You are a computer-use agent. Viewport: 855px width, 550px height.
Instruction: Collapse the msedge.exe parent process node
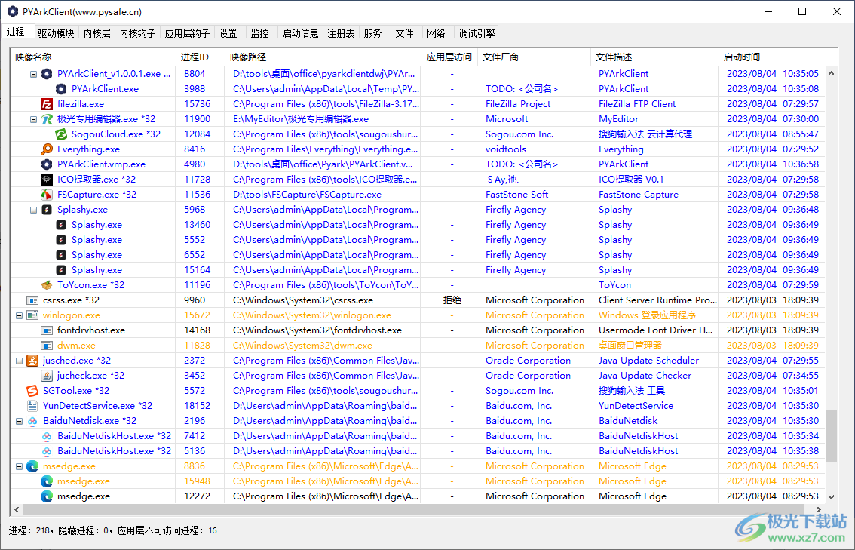click(19, 466)
